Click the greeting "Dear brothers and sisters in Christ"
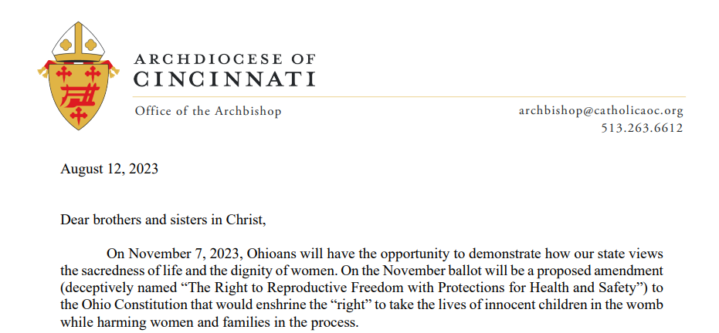 coord(163,220)
